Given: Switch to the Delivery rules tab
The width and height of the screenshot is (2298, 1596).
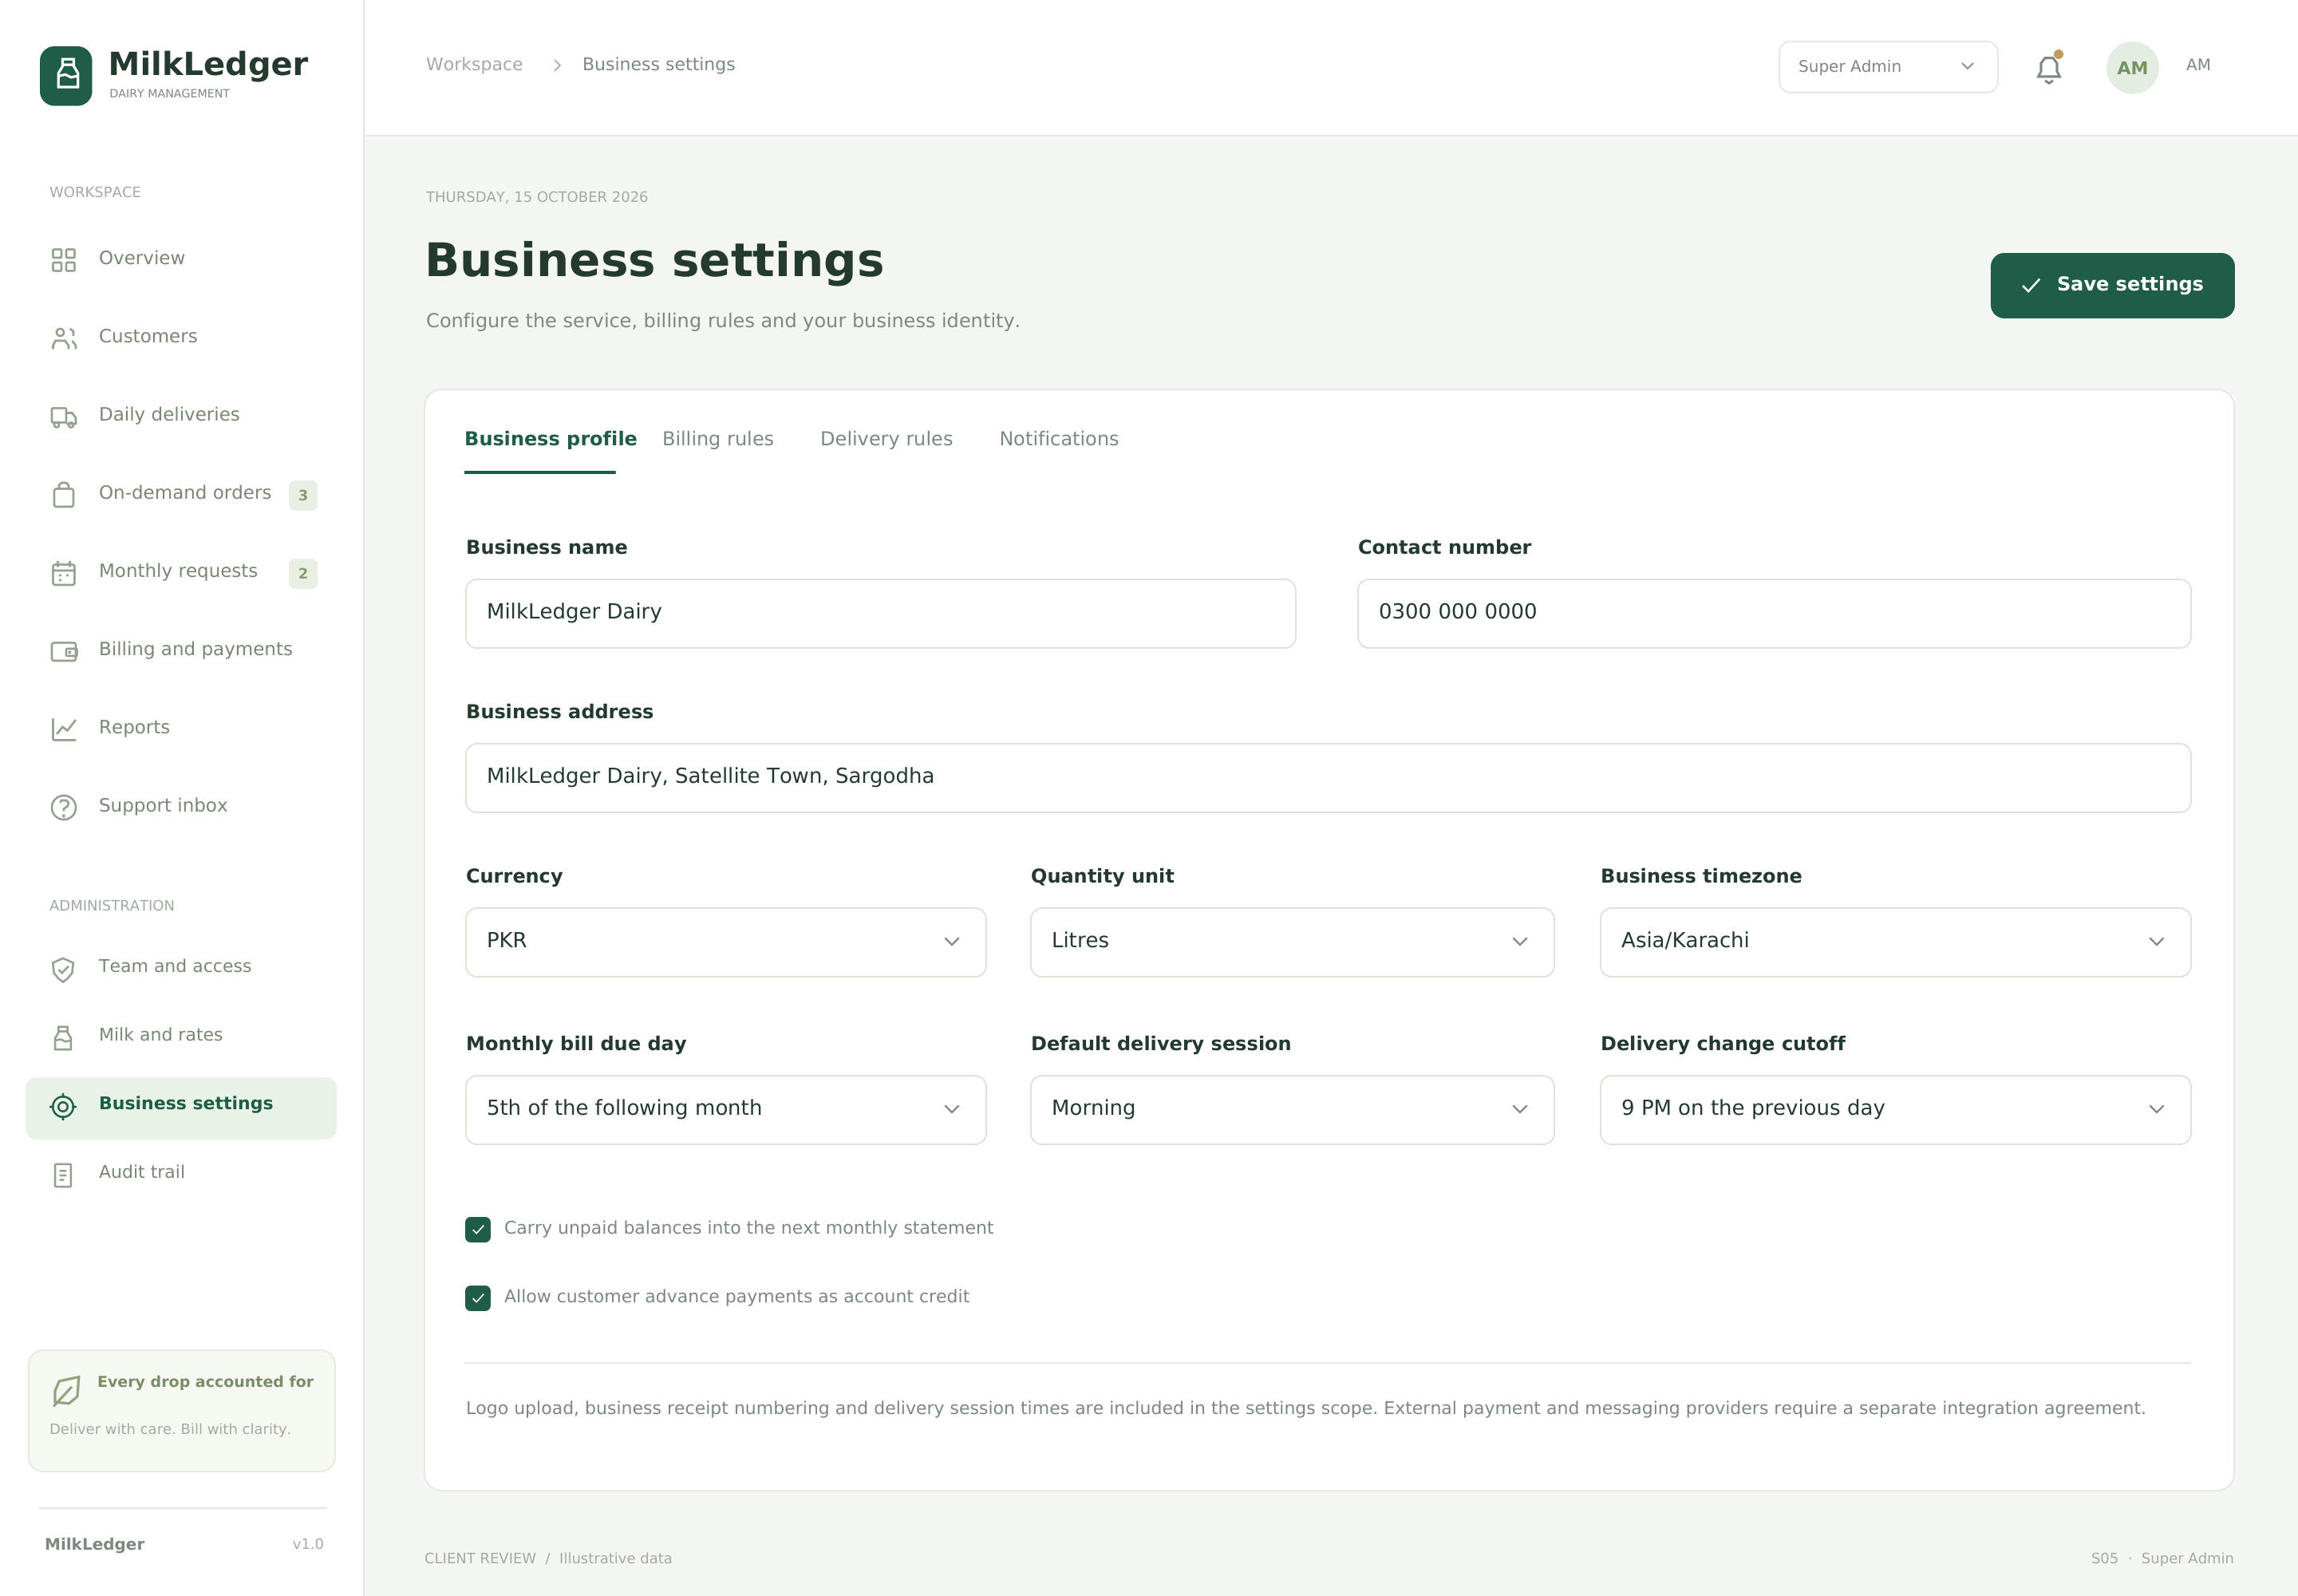Looking at the screenshot, I should [886, 439].
